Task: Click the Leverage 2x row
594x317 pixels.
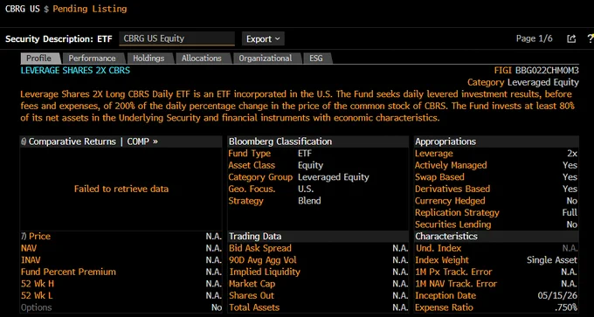Action: pos(496,154)
